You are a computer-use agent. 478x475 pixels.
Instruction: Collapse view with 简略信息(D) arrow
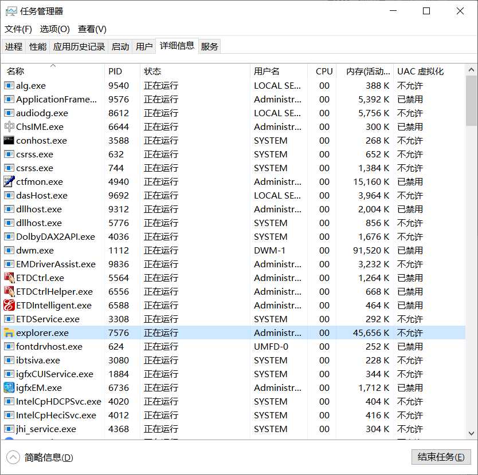(13, 457)
